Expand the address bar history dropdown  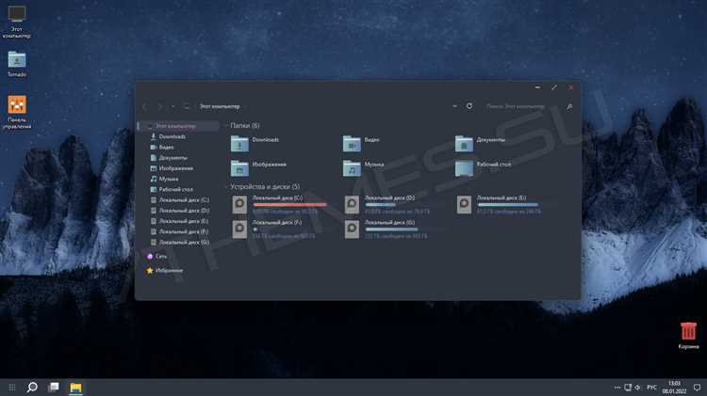coord(454,106)
